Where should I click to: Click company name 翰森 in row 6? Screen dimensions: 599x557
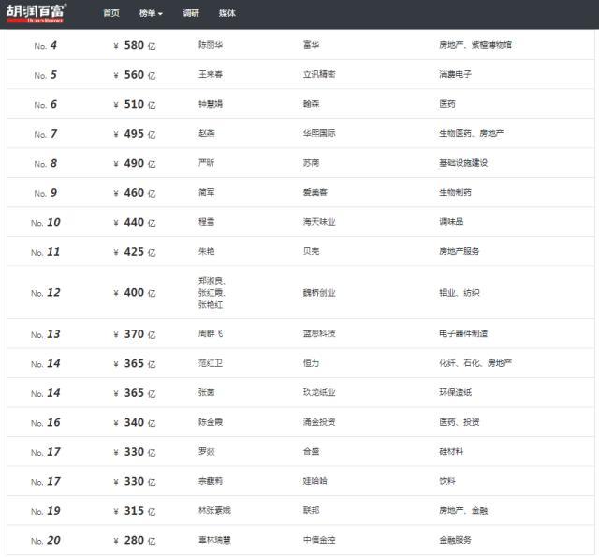(x=311, y=104)
